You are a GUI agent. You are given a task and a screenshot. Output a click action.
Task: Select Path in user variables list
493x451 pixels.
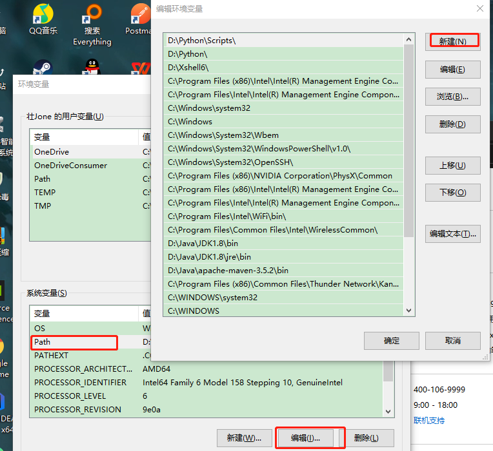click(x=90, y=179)
